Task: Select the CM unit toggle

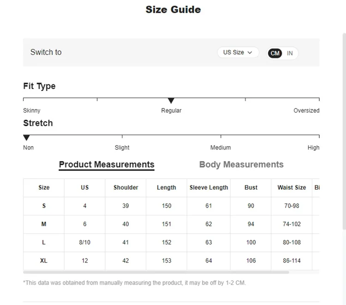Action: (275, 53)
